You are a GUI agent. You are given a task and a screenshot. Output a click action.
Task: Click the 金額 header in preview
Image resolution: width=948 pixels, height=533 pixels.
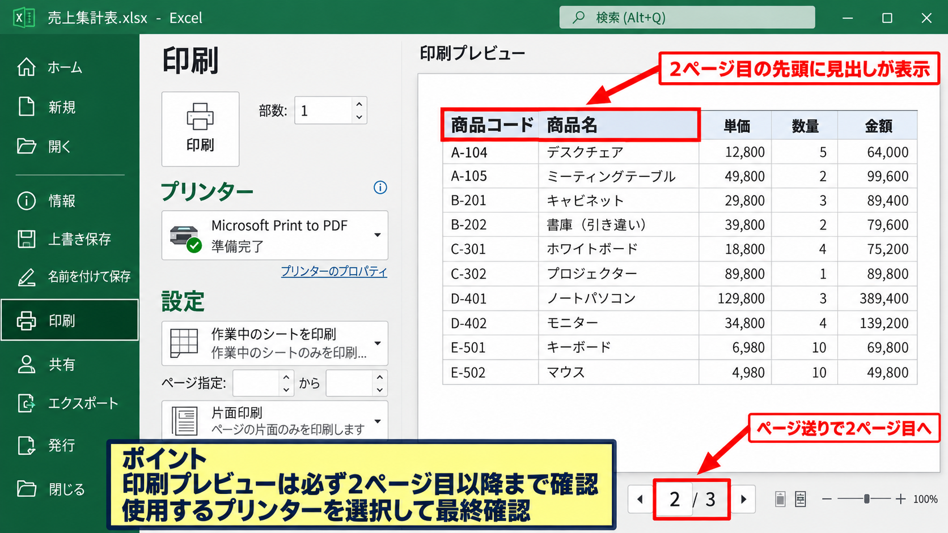pyautogui.click(x=878, y=125)
